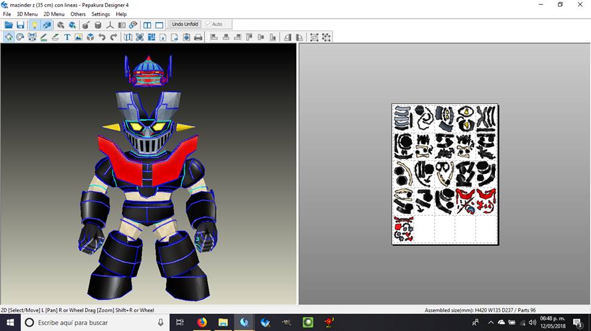Toggle the Auto checkbox
This screenshot has width=591, height=331.
208,24
